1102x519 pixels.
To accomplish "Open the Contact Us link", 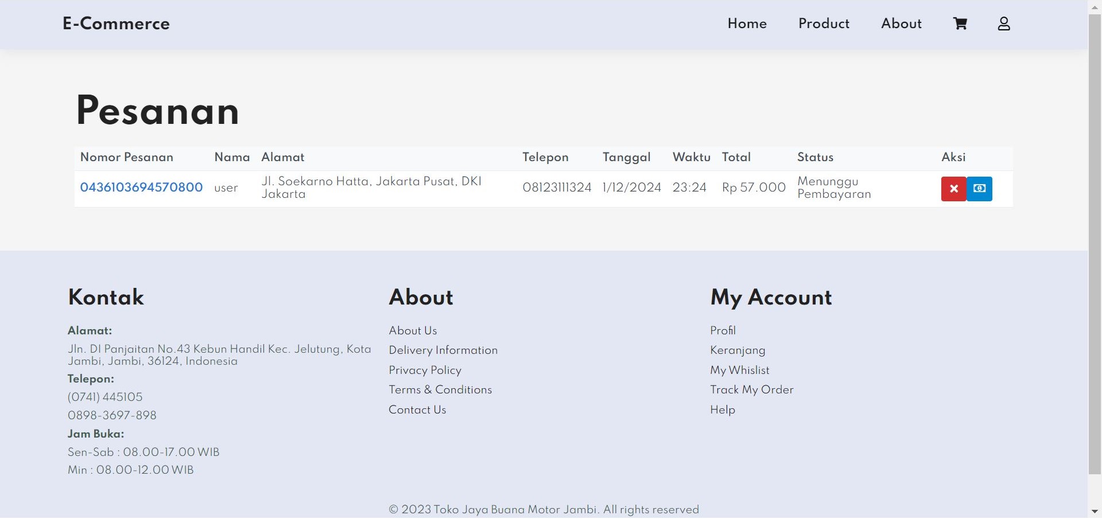I will [x=417, y=410].
